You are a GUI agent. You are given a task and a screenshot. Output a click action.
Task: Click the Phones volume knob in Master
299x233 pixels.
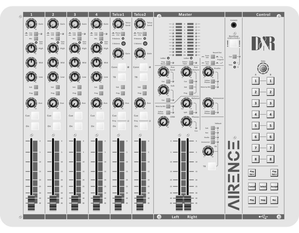(x=186, y=122)
